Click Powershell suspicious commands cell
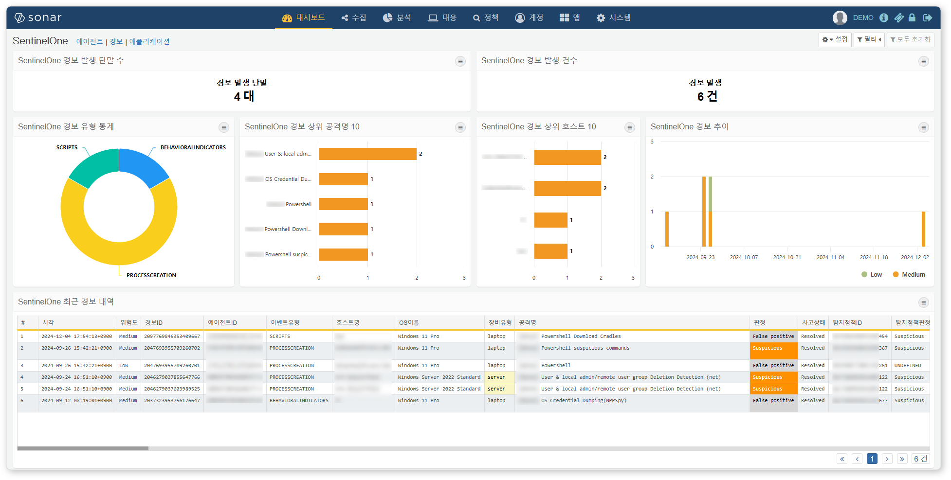Screen dimensions: 951x480 click(x=585, y=348)
